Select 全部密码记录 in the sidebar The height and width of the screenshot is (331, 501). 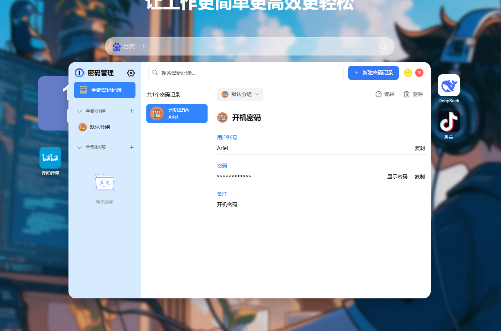click(105, 90)
